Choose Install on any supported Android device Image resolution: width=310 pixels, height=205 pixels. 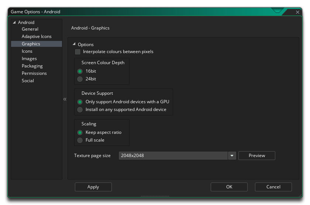(x=80, y=110)
